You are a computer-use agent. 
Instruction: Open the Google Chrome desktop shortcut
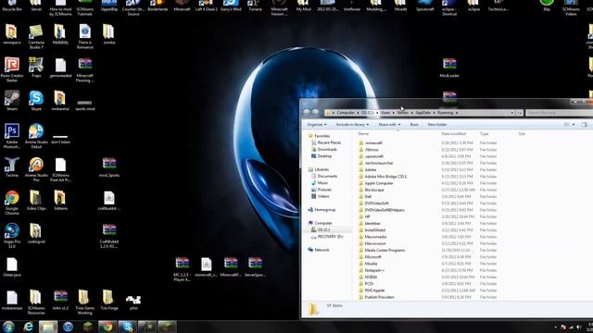click(x=12, y=203)
